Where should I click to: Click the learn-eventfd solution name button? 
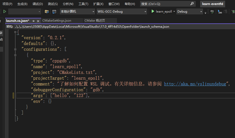tap(213, 4)
